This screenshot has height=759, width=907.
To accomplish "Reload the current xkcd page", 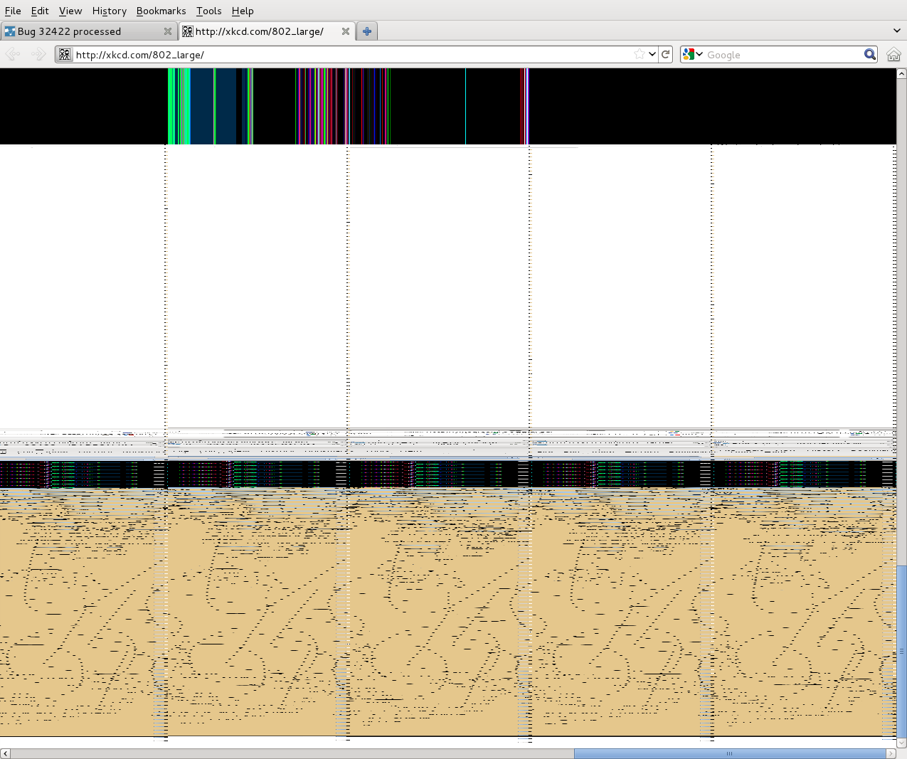I will click(x=666, y=55).
